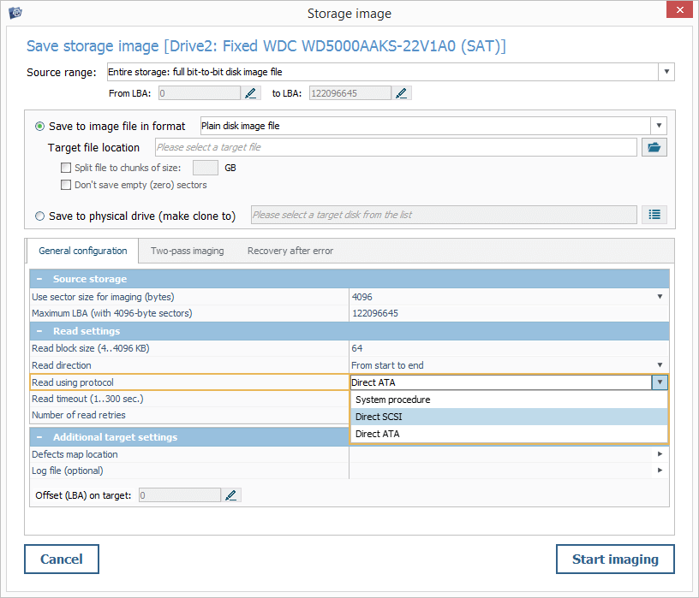The height and width of the screenshot is (598, 699).
Task: Click the Cancel button
Action: [62, 560]
